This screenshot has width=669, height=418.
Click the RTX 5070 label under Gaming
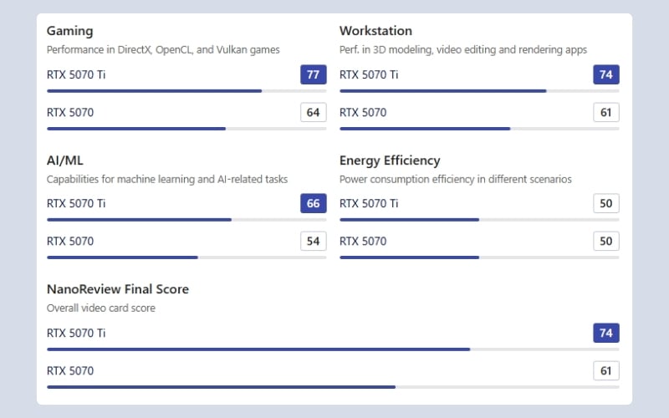pyautogui.click(x=70, y=112)
